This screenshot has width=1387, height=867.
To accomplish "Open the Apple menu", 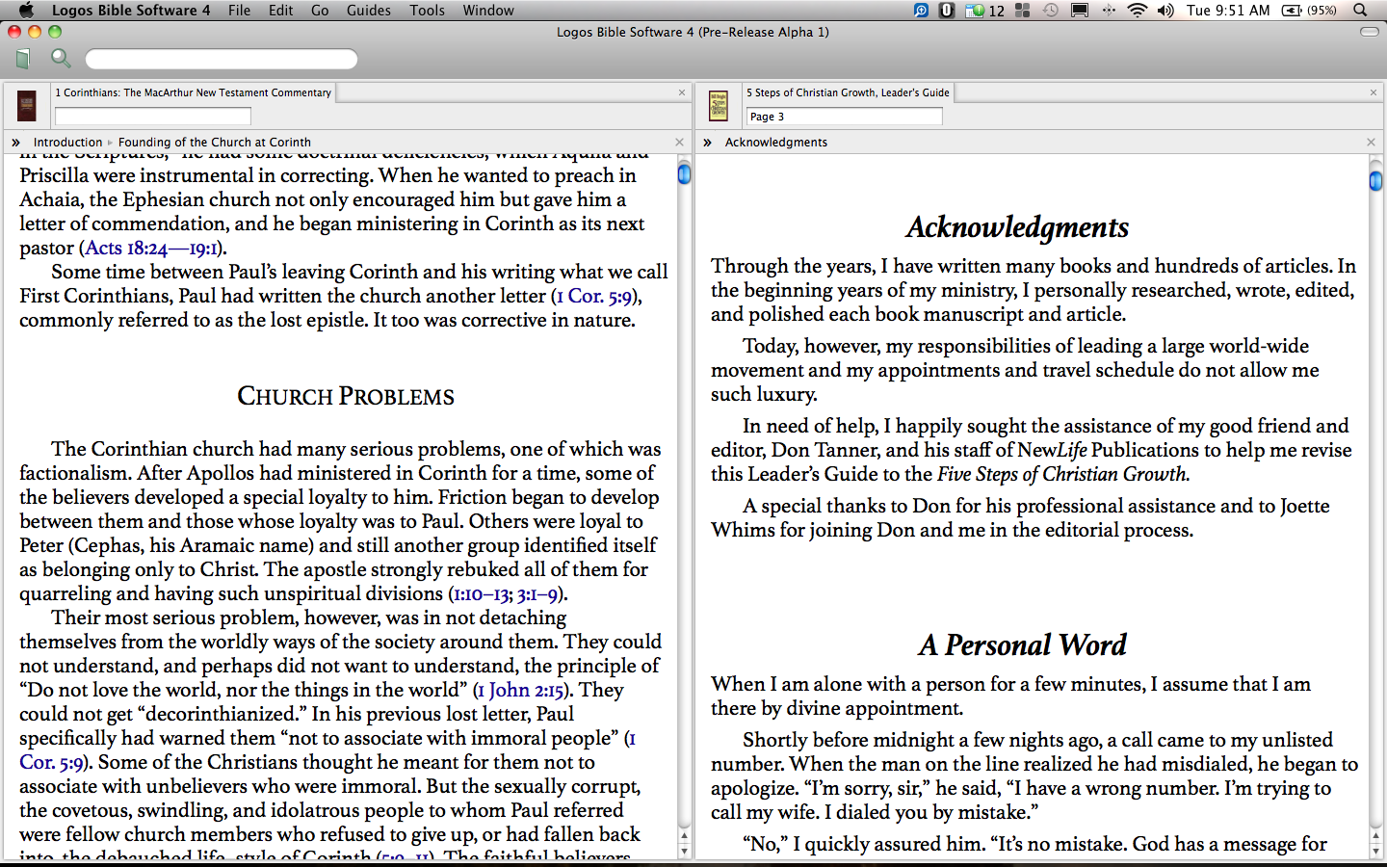I will pos(26,11).
